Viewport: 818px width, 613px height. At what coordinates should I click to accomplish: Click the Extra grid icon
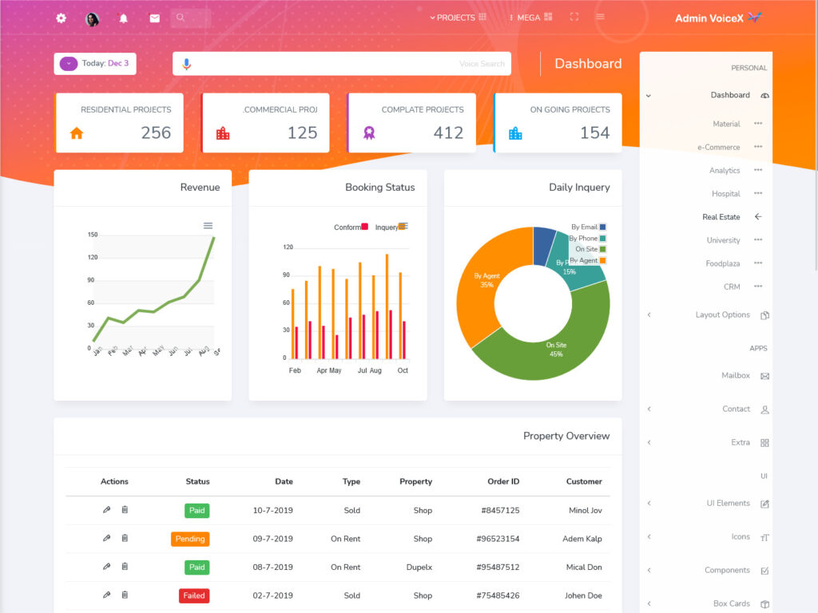click(764, 443)
